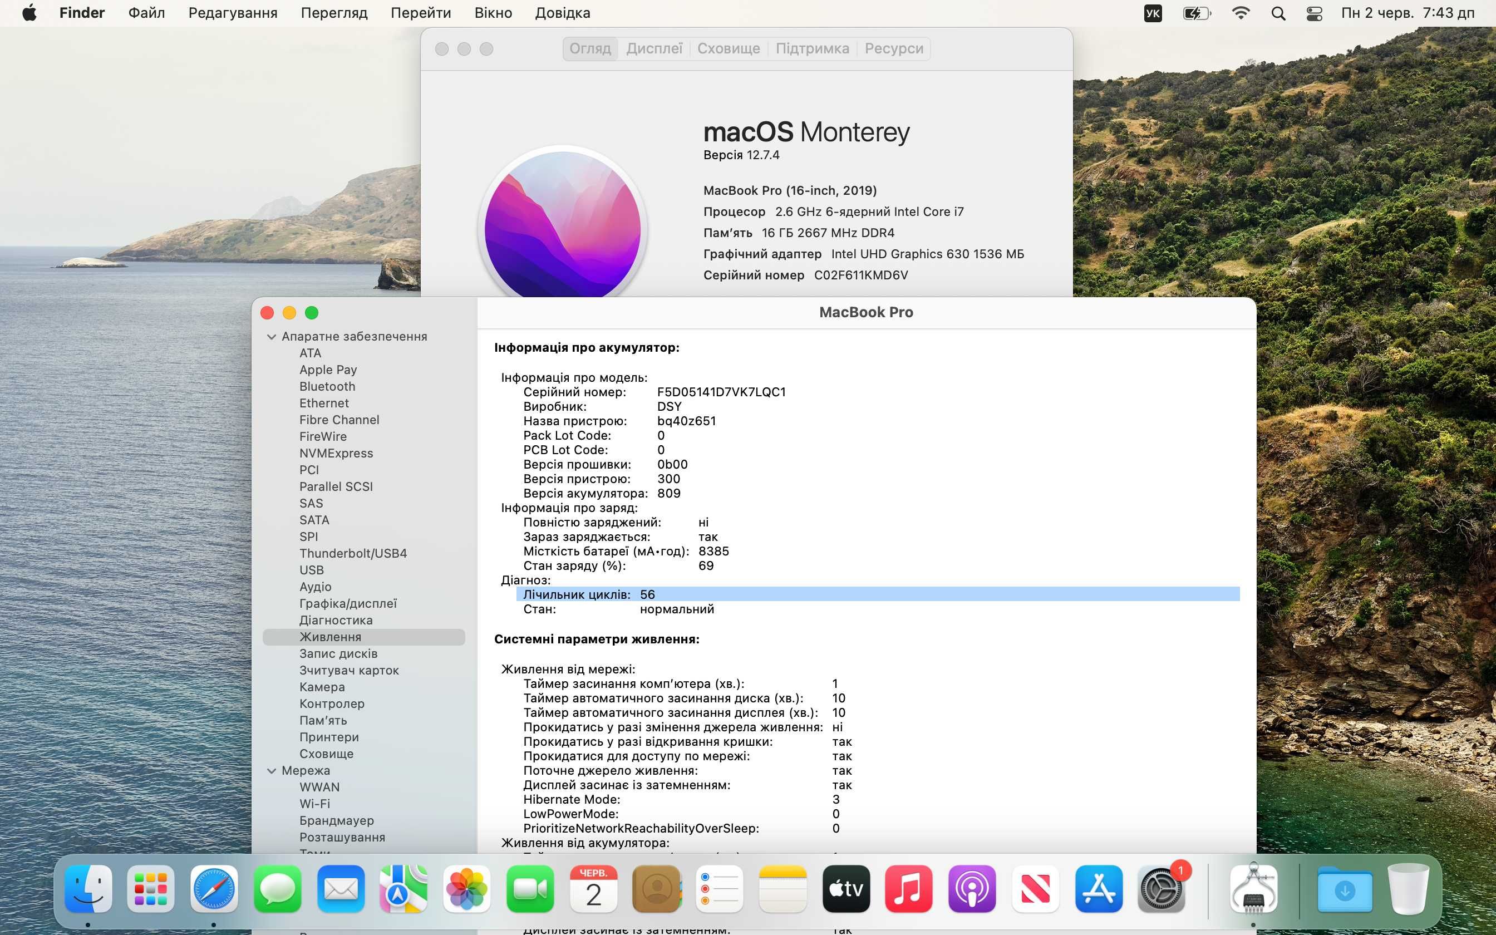Switch to the Огляд tab
Image resolution: width=1496 pixels, height=935 pixels.
point(590,48)
